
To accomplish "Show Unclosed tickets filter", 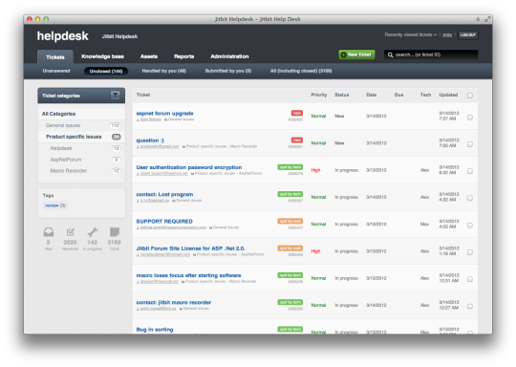I will [106, 71].
